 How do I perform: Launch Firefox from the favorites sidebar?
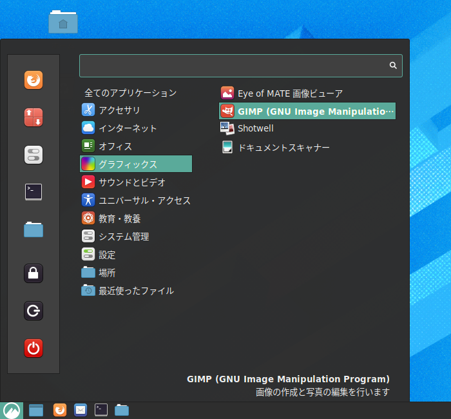pos(34,80)
